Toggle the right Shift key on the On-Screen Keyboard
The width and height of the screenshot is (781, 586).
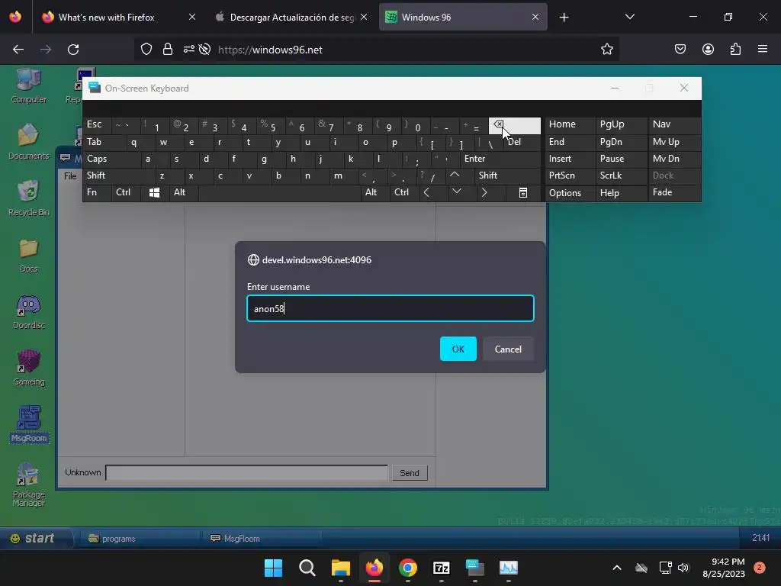pos(507,175)
